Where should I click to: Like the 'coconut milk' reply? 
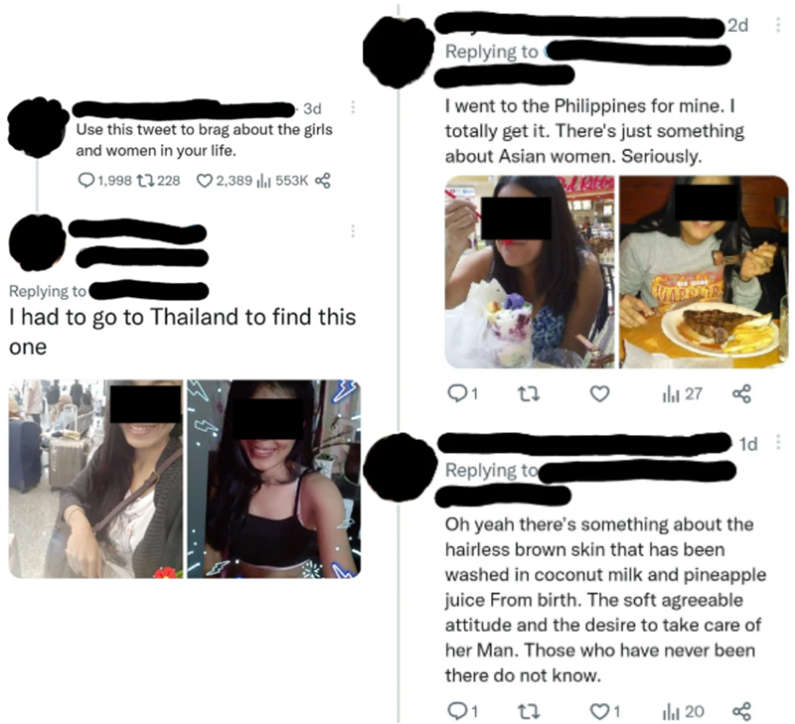(x=600, y=711)
